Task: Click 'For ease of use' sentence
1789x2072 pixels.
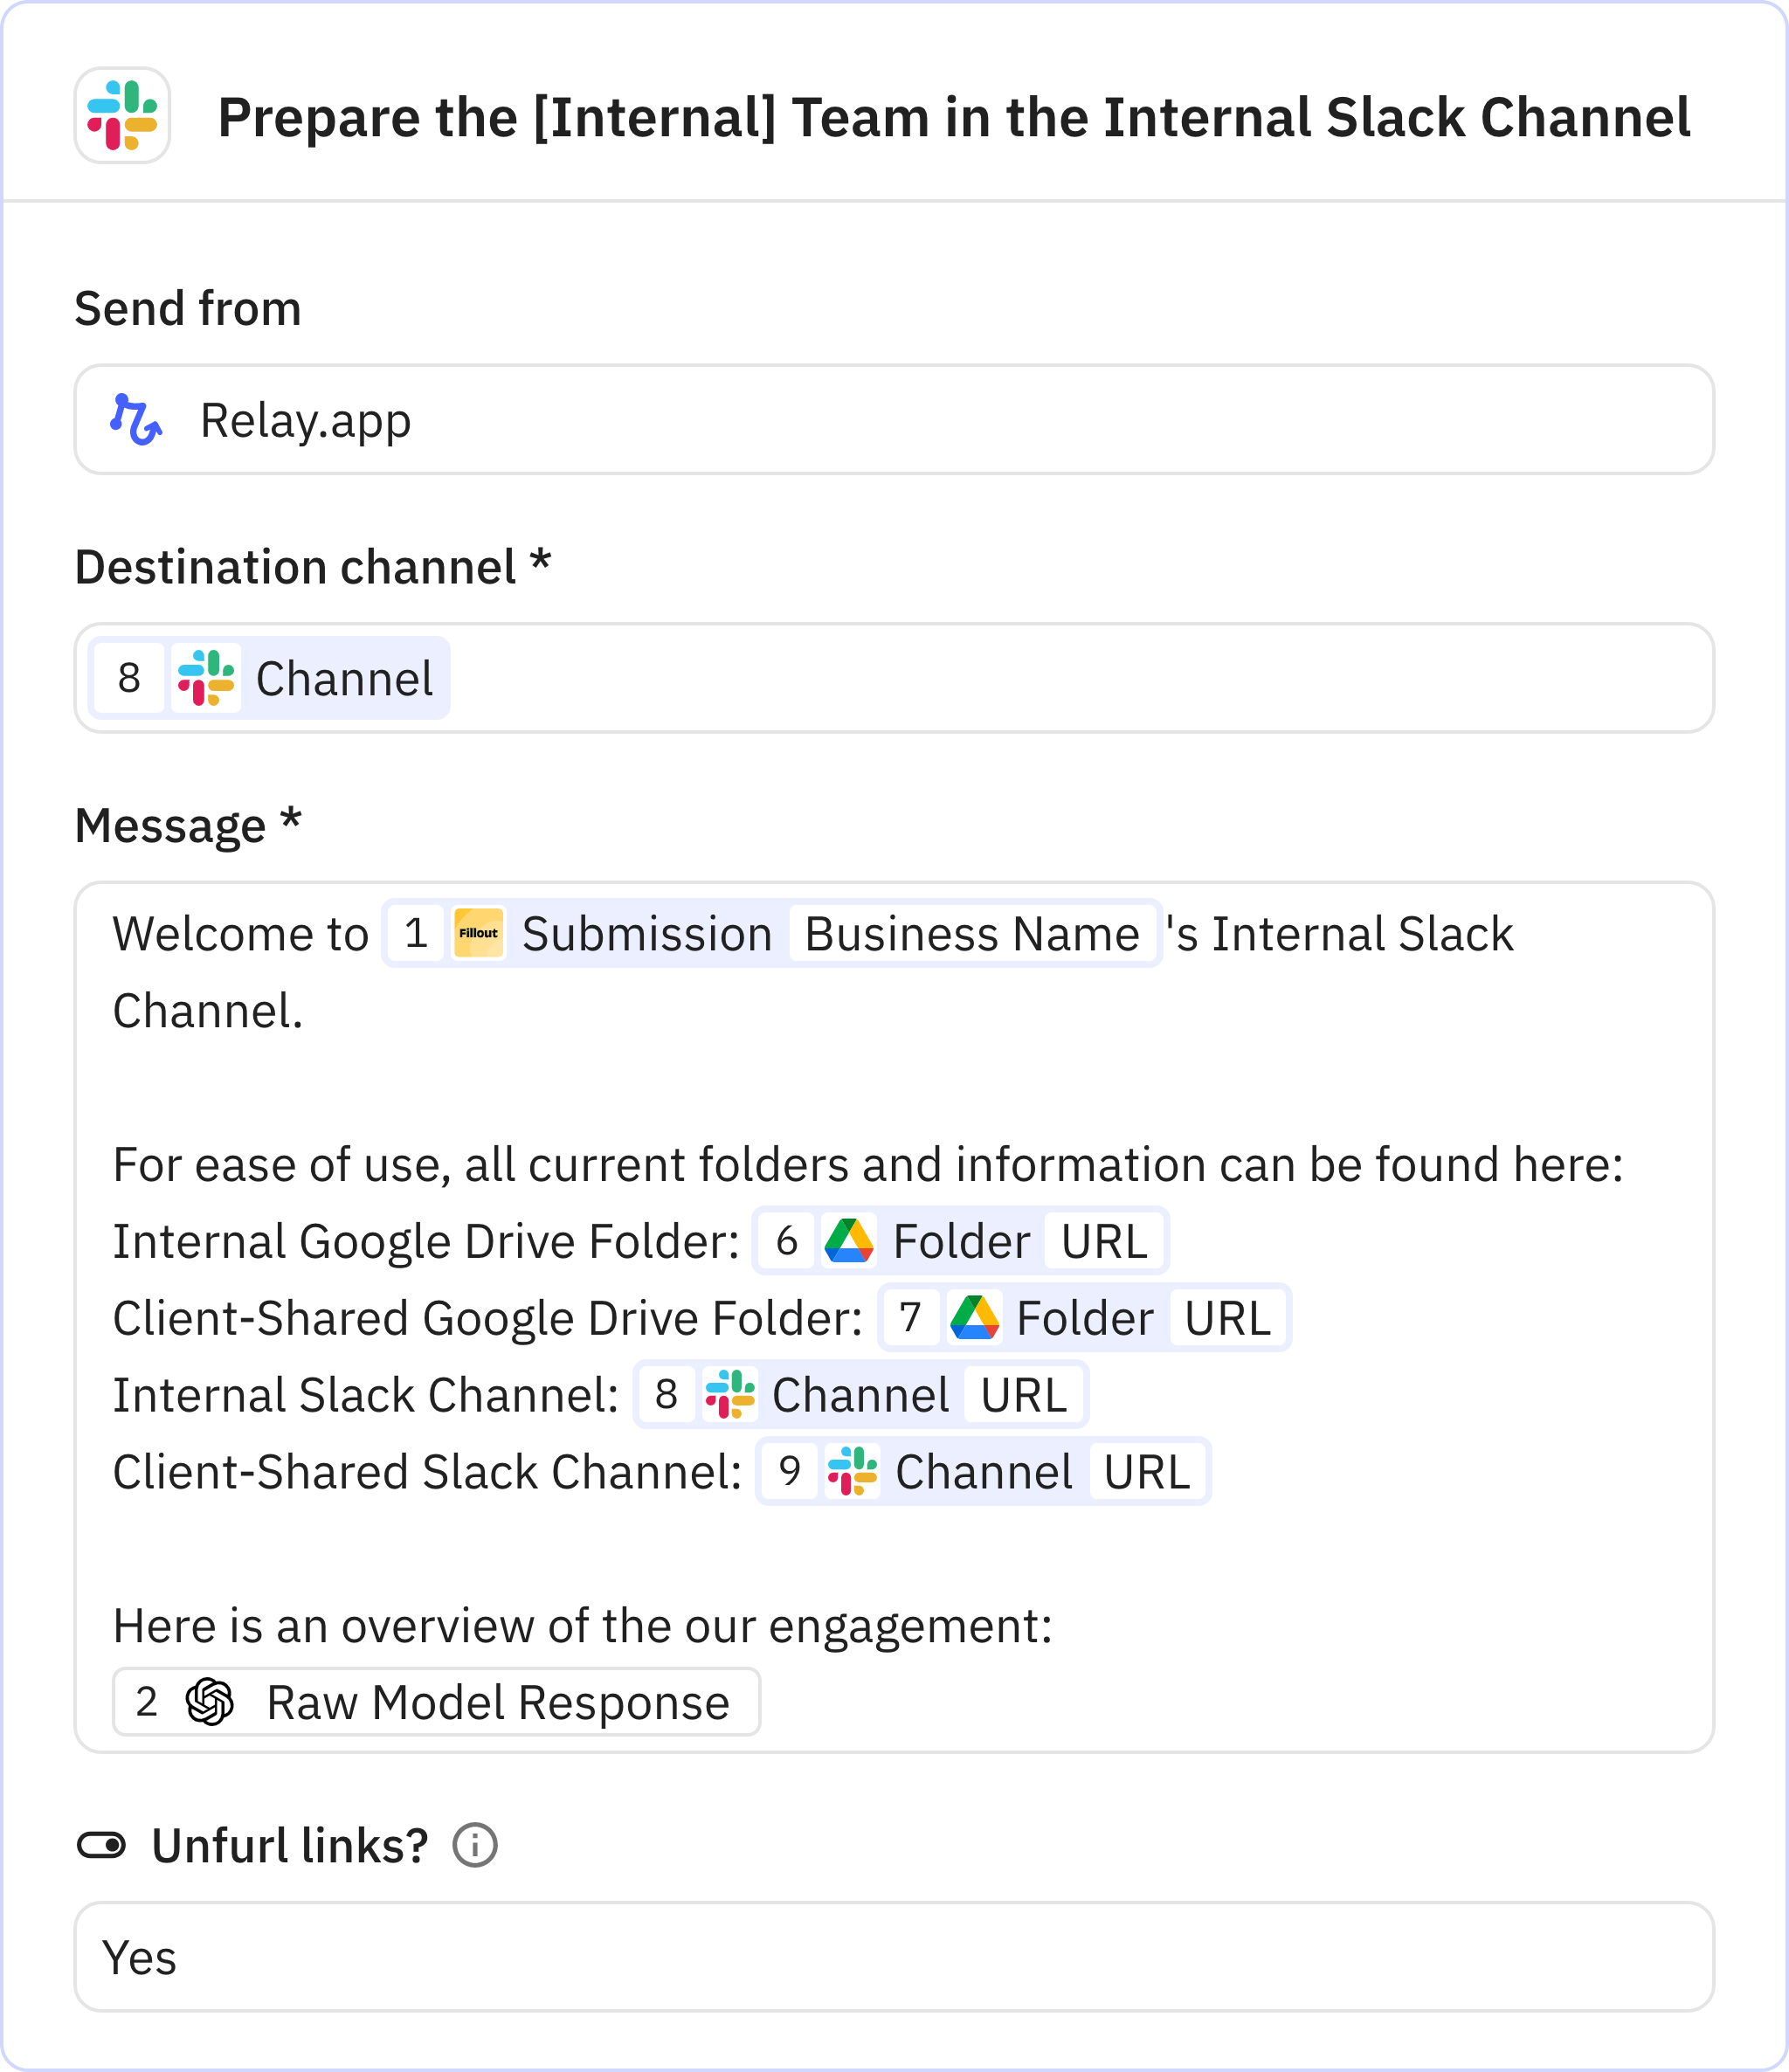Action: (x=868, y=1165)
